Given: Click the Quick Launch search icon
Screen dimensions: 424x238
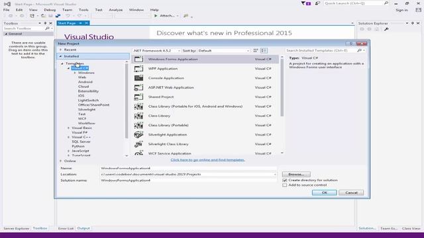Looking at the screenshot, I should pos(386,3).
